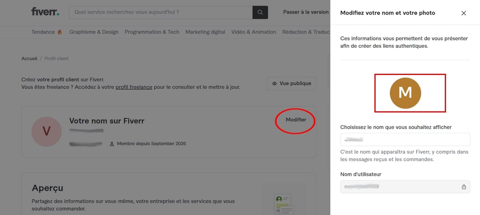Click the search magnifier button
This screenshot has height=215, width=480.
260,12
